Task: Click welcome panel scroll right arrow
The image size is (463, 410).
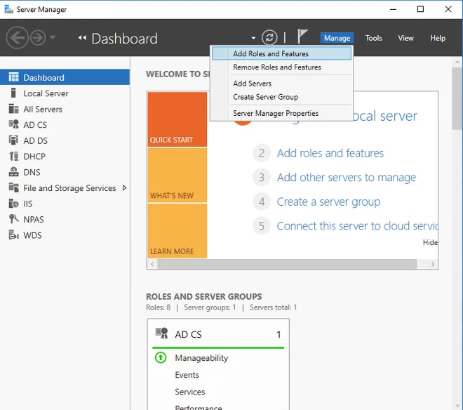Action: (x=433, y=264)
